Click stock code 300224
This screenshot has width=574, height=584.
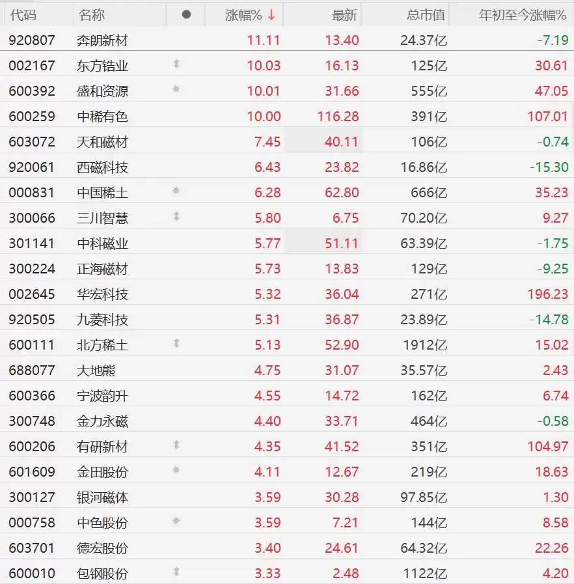click(x=32, y=269)
